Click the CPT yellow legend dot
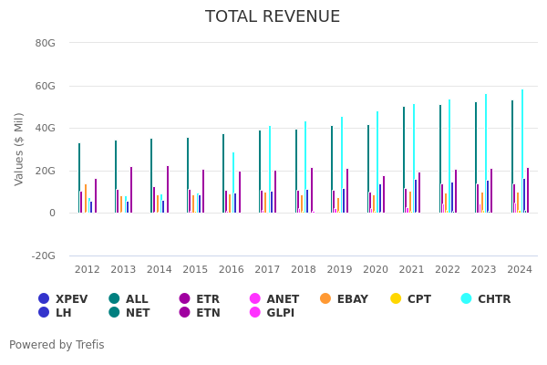Screen dimensions: 547x365 pyautogui.click(x=396, y=298)
